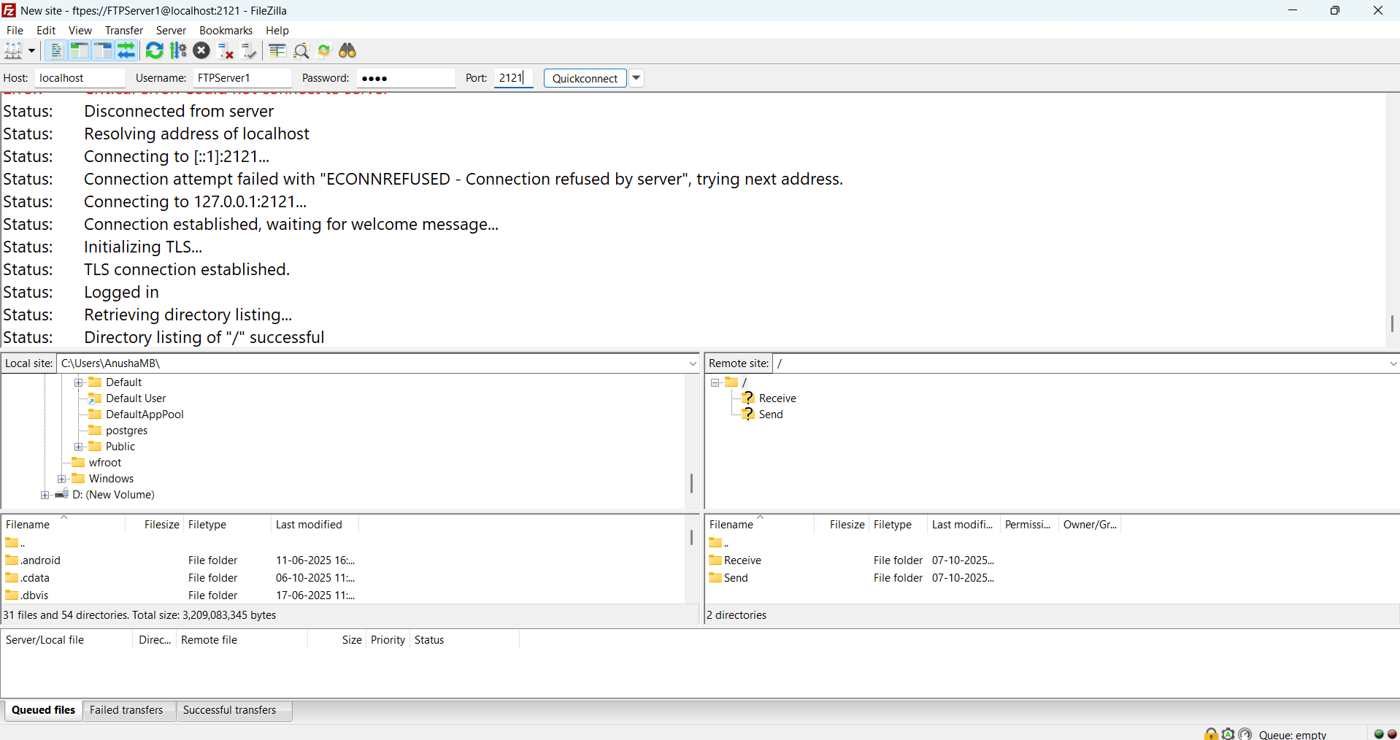This screenshot has width=1400, height=740.
Task: Open the process queue toggle icon
Action: coord(178,50)
